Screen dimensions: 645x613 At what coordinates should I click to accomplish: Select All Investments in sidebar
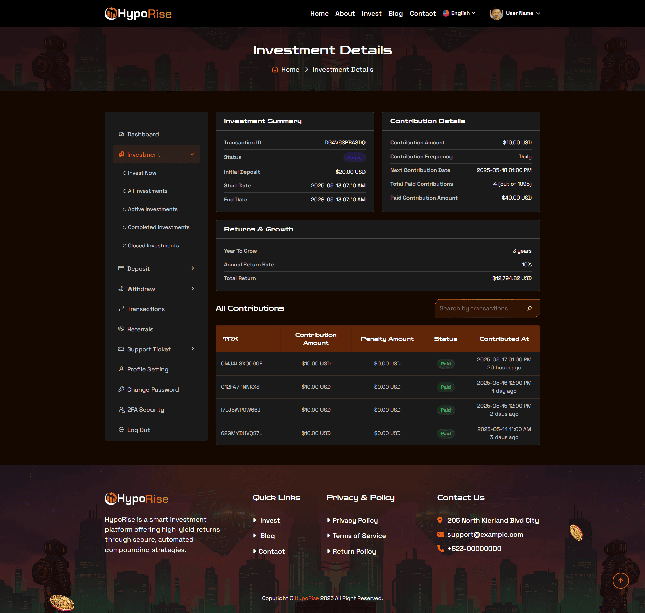coord(145,191)
